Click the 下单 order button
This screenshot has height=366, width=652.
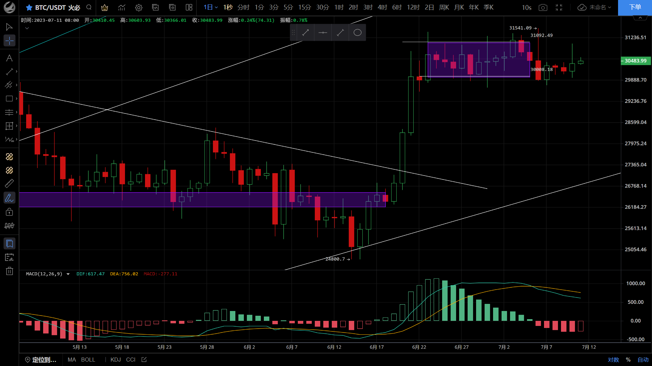tap(635, 7)
